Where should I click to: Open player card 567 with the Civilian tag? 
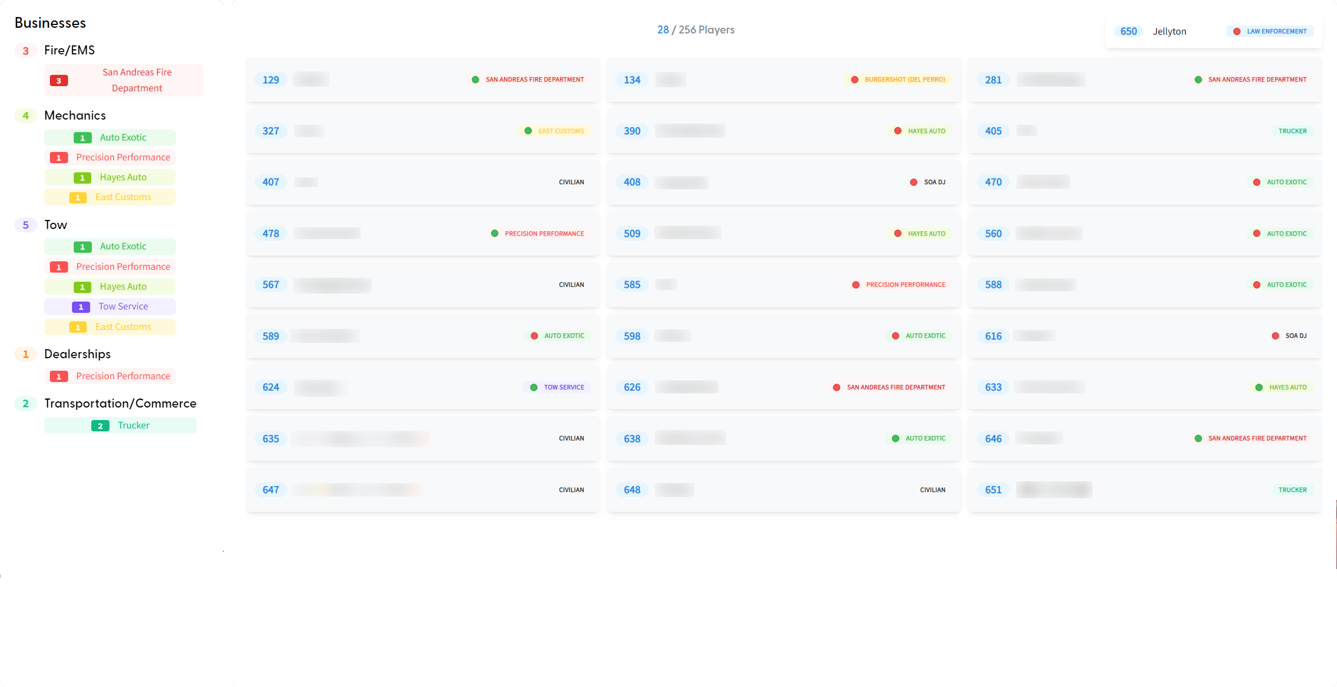(x=422, y=285)
